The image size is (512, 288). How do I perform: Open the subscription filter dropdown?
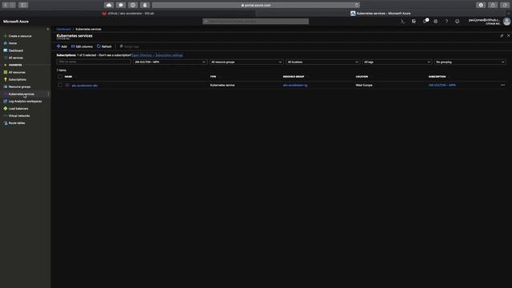[170, 62]
